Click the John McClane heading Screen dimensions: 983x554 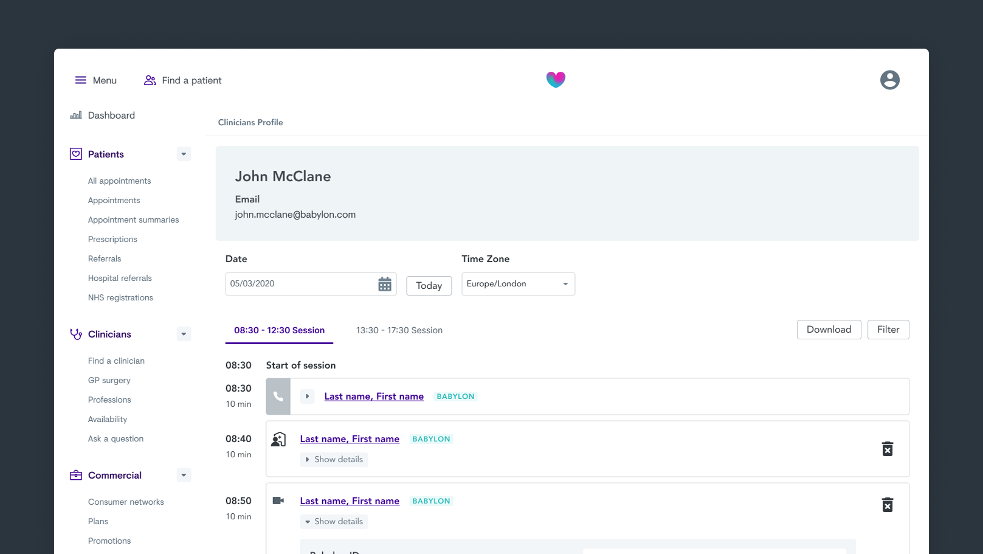(x=283, y=176)
